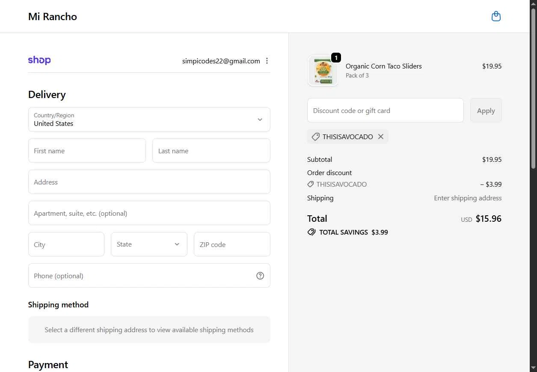Click the City field
Image resolution: width=537 pixels, height=372 pixels.
click(x=66, y=244)
